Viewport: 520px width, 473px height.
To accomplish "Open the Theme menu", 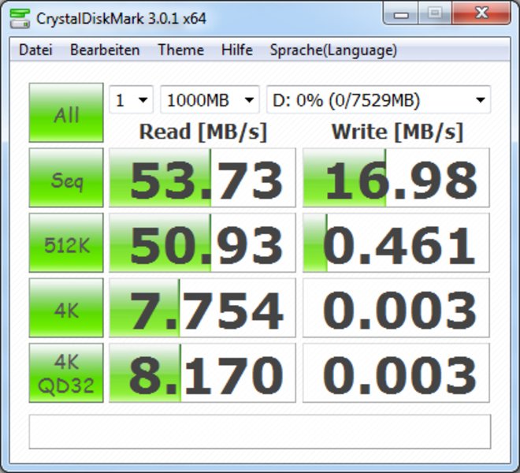I will click(180, 50).
